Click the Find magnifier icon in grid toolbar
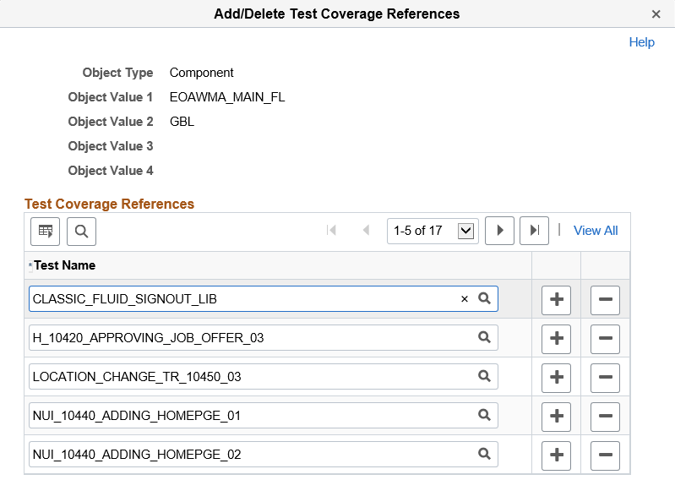675x480 pixels. tap(82, 231)
